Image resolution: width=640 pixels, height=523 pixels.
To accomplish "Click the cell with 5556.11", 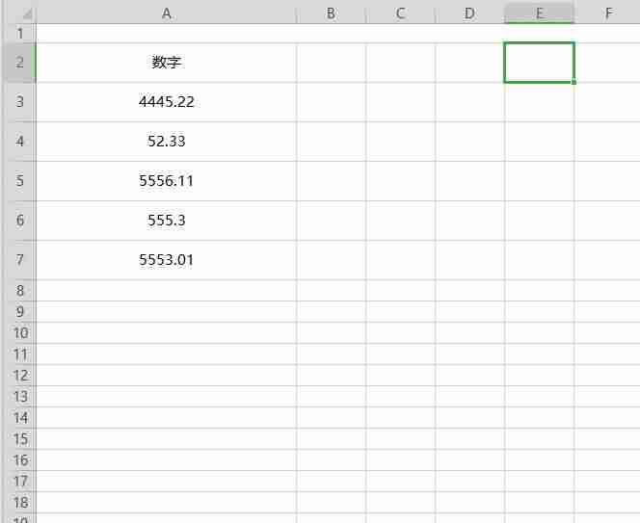I will 167,181.
